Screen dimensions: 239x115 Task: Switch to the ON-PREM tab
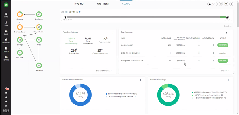(x=103, y=4)
